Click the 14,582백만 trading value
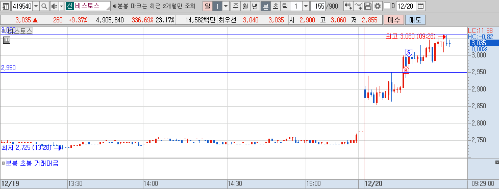Screen dimensions: 499x189 point(201,20)
